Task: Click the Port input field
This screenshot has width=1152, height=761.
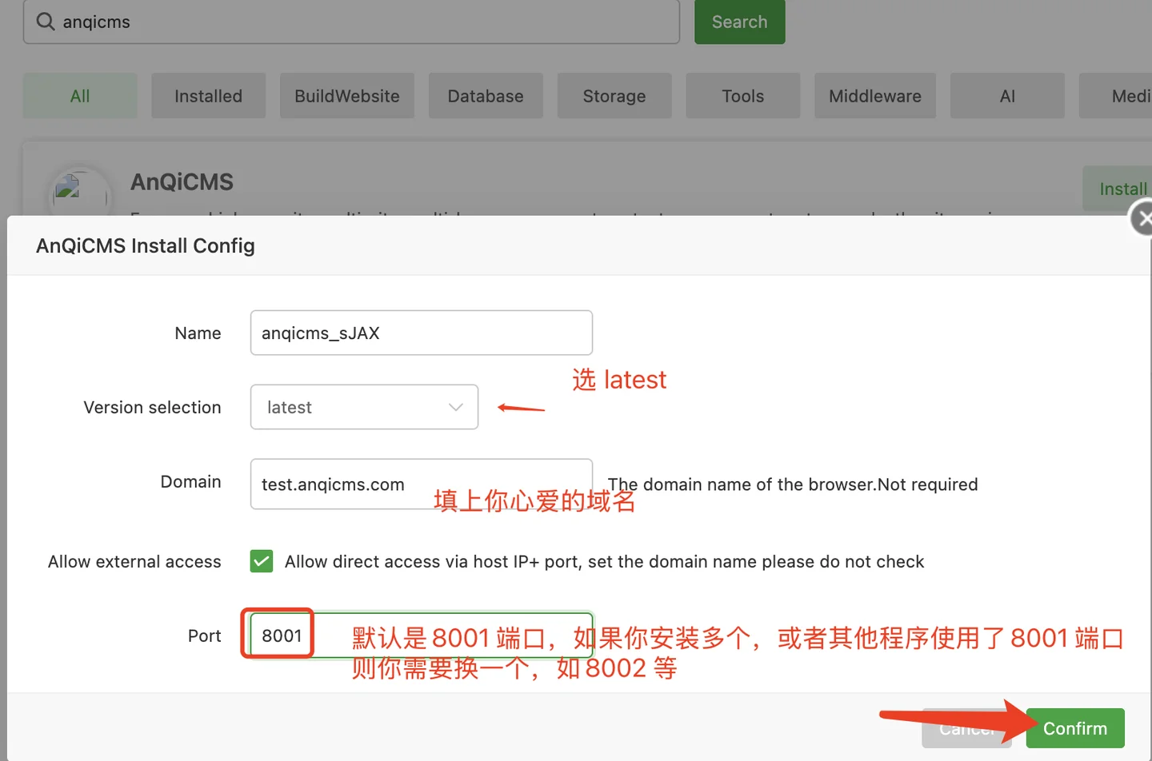Action: pyautogui.click(x=422, y=635)
